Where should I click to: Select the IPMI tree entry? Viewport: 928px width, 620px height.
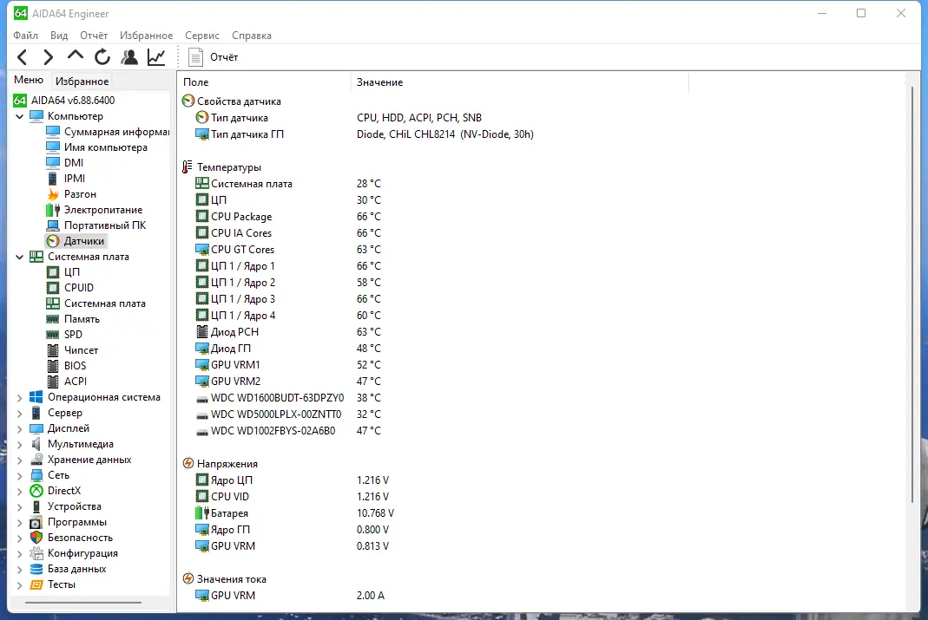pyautogui.click(x=66, y=179)
